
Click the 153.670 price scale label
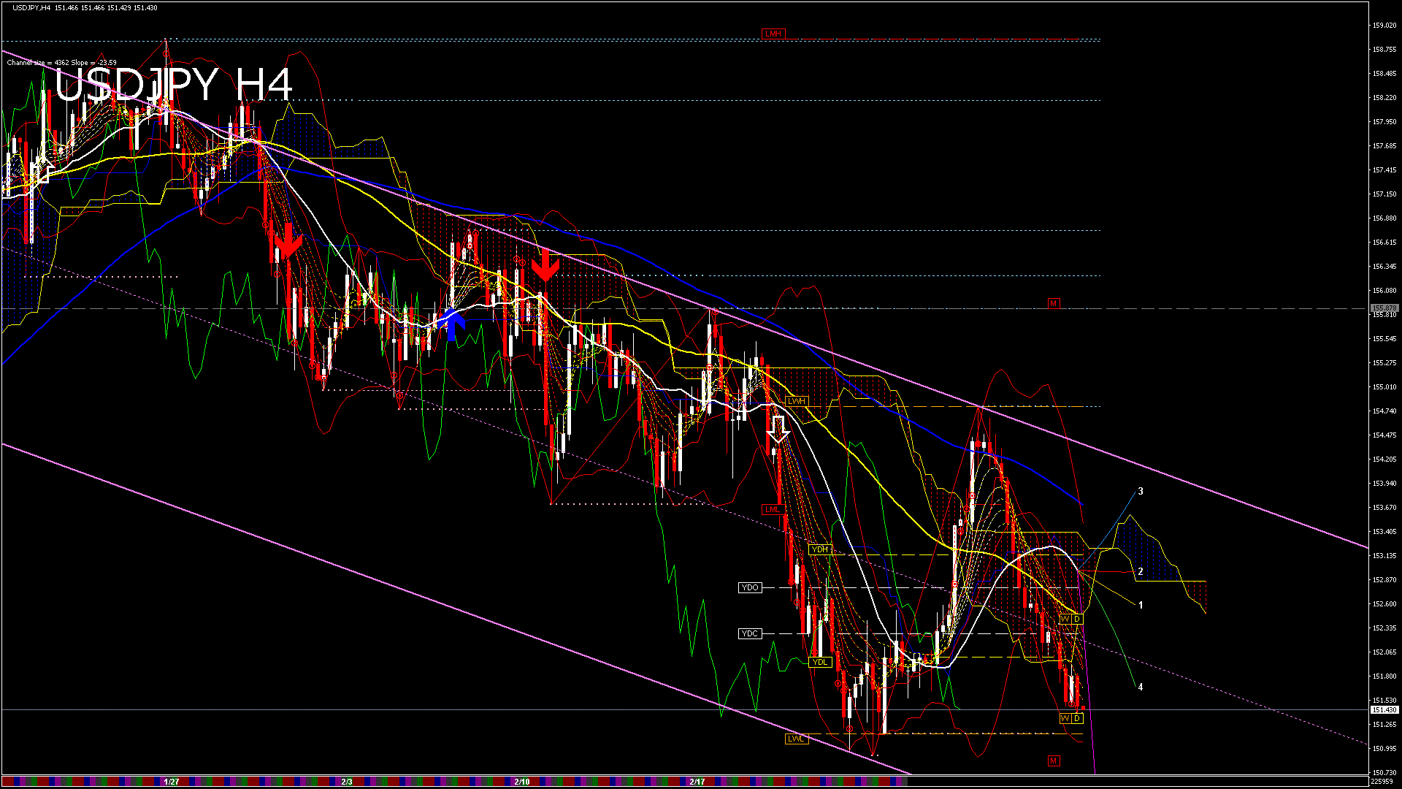tap(1384, 508)
